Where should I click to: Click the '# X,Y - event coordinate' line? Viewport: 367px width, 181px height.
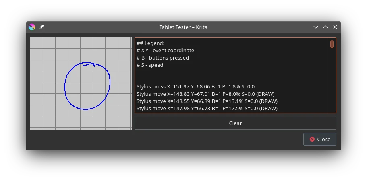pyautogui.click(x=165, y=50)
